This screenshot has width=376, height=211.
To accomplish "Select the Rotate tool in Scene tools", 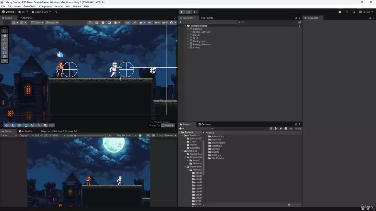I will (5, 44).
